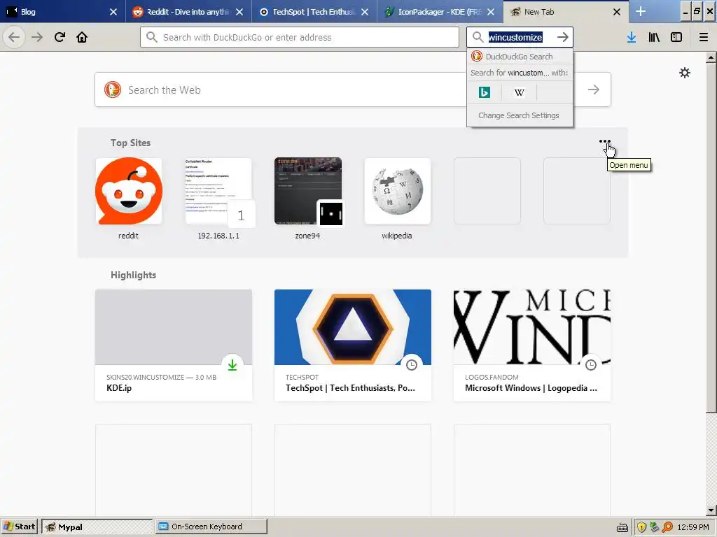717x537 pixels.
Task: Click magnifier icon in search bar
Action: 478,37
